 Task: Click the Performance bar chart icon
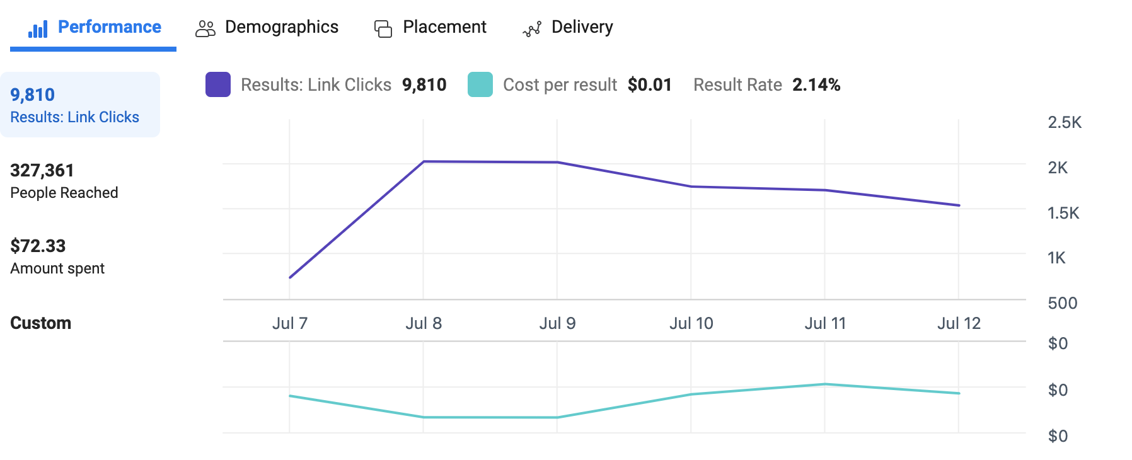tap(38, 28)
